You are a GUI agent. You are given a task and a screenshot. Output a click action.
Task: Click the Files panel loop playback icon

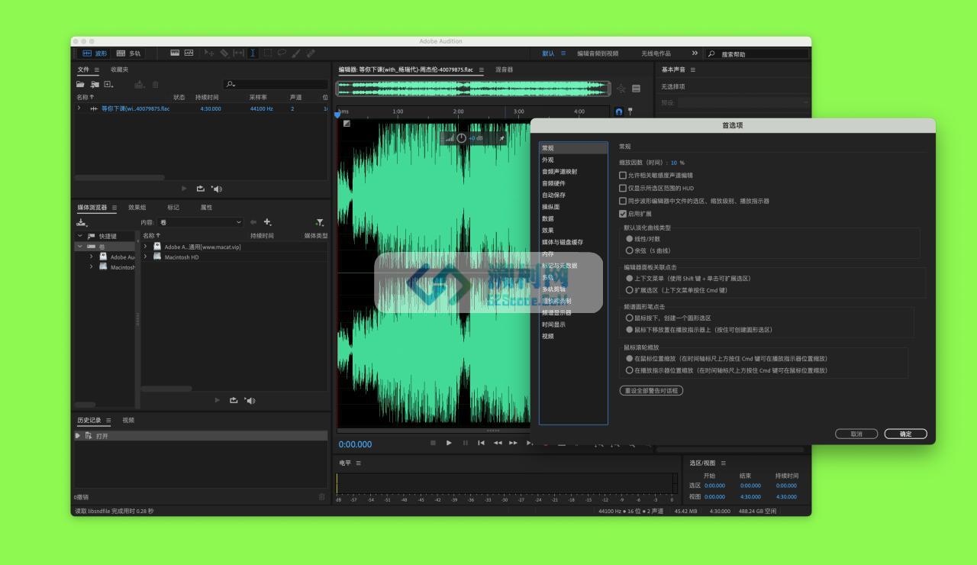pos(201,189)
